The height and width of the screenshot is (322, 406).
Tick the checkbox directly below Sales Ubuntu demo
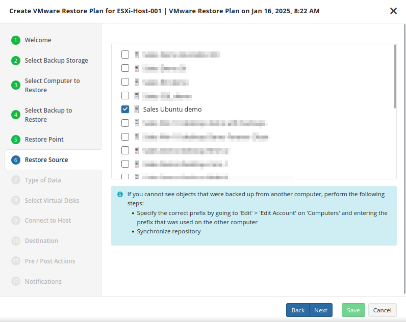point(125,123)
